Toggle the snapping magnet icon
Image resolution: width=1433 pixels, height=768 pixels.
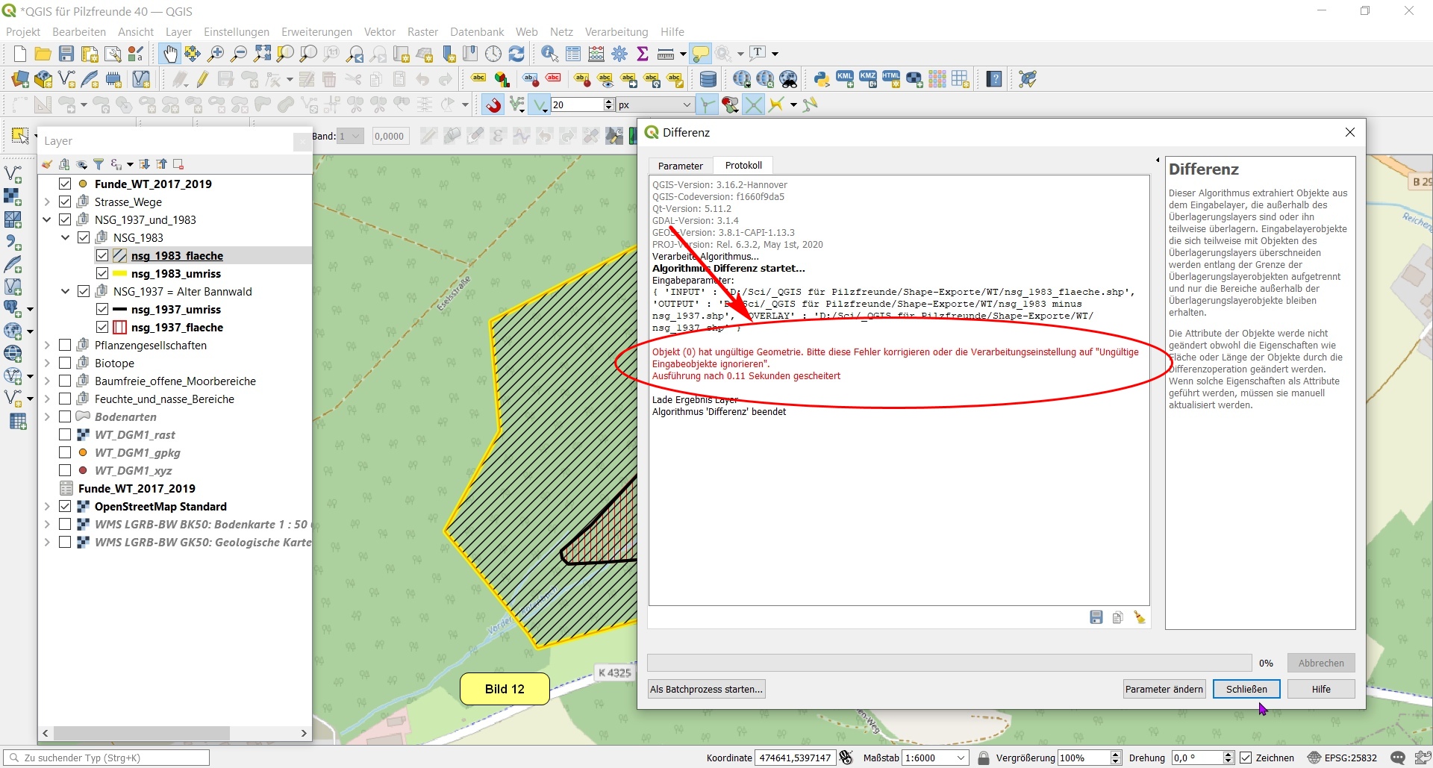coord(493,105)
